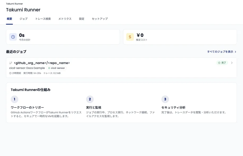The height and width of the screenshot is (156, 243).
Task: Click the arrow next to すべてのジョブを表示
Action: [235, 52]
